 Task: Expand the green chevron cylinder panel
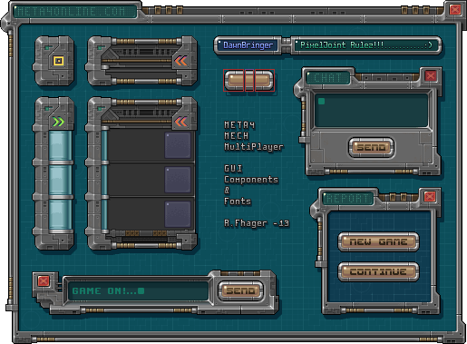coord(58,122)
